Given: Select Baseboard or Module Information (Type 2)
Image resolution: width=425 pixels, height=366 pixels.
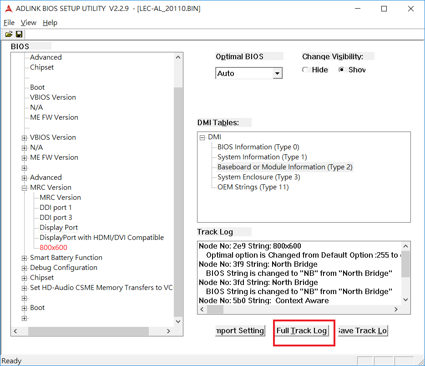Looking at the screenshot, I should 285,167.
